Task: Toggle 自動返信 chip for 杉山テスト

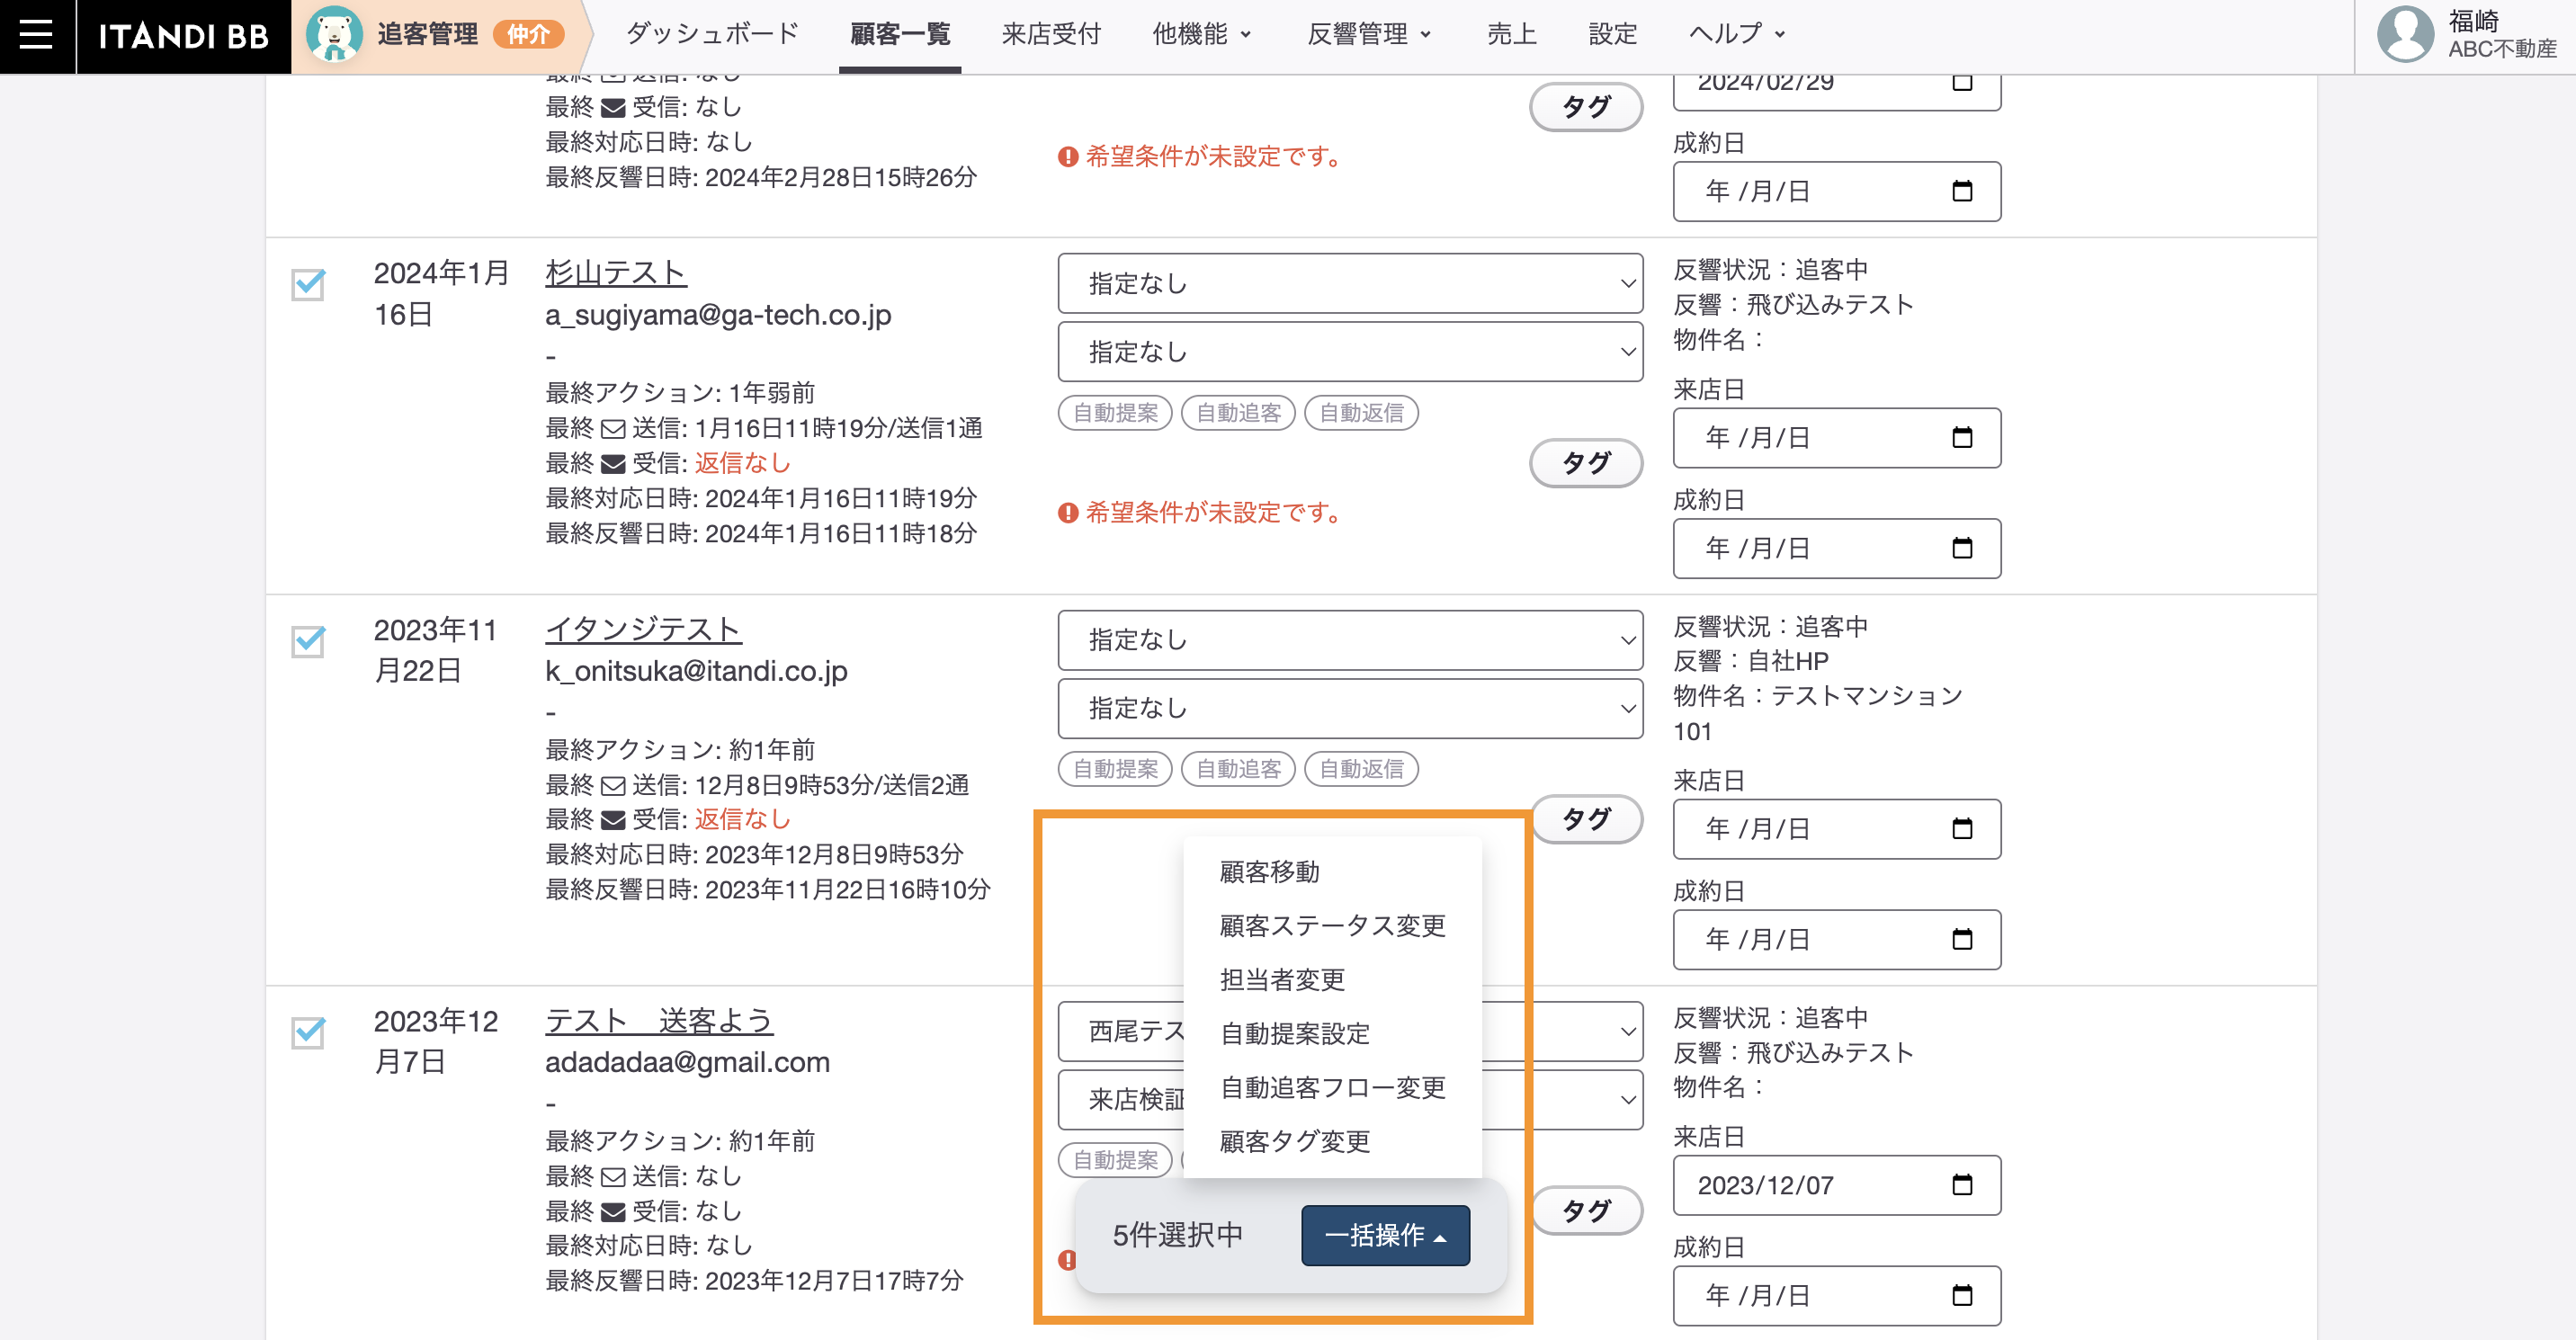Action: (x=1361, y=413)
